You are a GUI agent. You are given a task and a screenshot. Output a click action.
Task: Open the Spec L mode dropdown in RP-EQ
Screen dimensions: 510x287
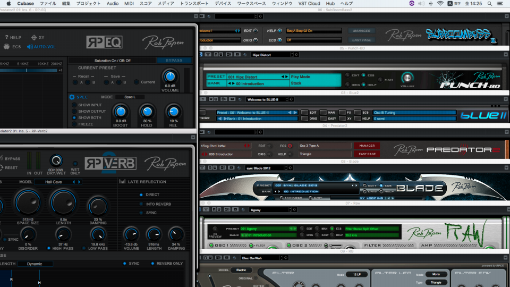click(x=130, y=97)
